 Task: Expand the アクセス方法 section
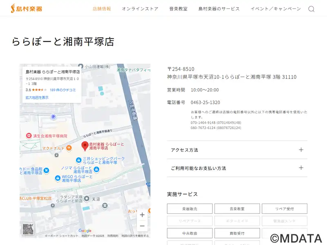coord(237,150)
